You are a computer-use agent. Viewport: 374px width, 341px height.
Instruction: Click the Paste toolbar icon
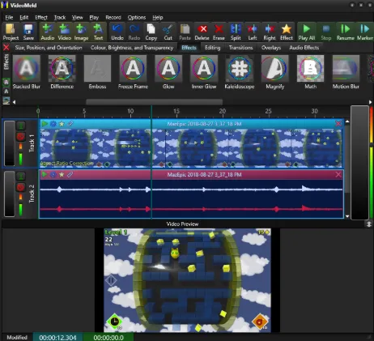pyautogui.click(x=185, y=32)
